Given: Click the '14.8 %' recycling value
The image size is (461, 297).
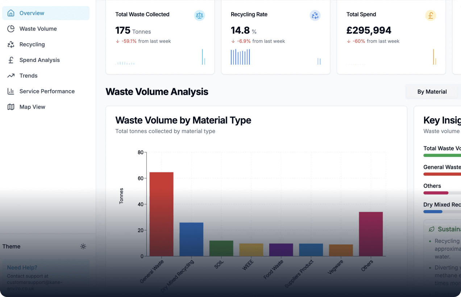Looking at the screenshot, I should (244, 30).
